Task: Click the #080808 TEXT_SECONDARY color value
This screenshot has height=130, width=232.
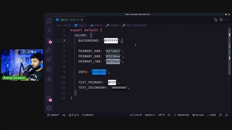Action: pyautogui.click(x=119, y=87)
